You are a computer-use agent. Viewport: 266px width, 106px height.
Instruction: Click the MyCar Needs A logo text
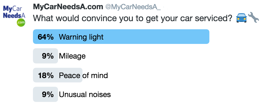tap(14, 12)
